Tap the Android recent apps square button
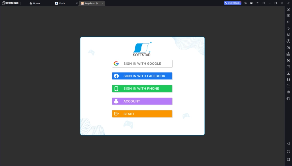 (289, 159)
